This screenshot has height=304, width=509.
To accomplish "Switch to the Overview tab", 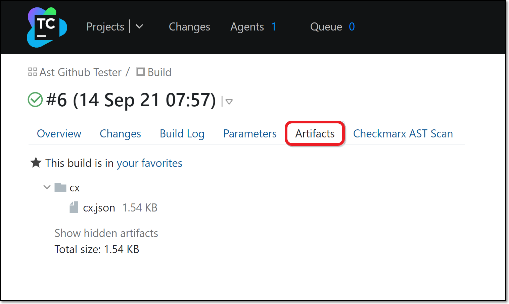I will (59, 133).
